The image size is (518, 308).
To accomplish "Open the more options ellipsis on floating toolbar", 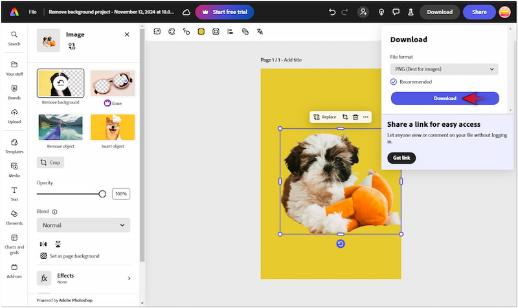I will click(366, 117).
